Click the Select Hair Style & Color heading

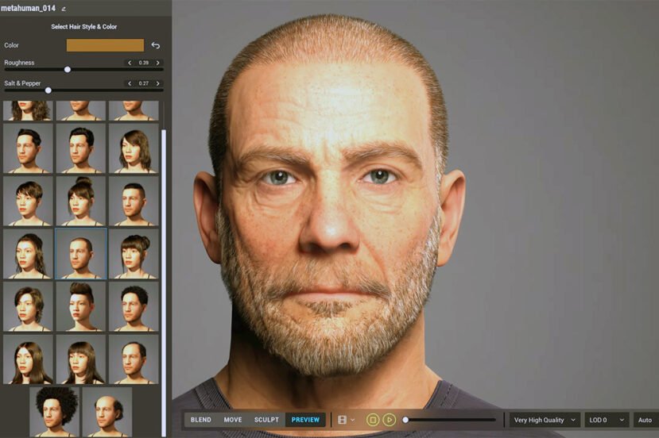pos(84,26)
